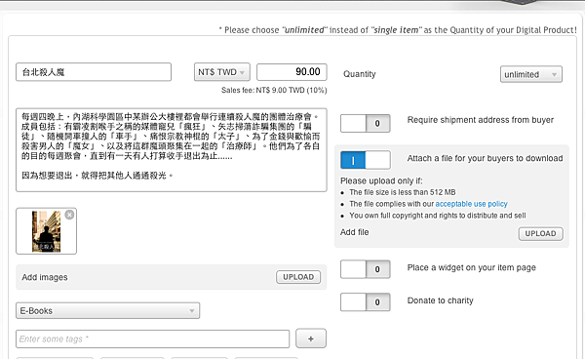585x359 pixels.
Task: Toggle Require shipment address from buyer
Action: click(x=366, y=123)
